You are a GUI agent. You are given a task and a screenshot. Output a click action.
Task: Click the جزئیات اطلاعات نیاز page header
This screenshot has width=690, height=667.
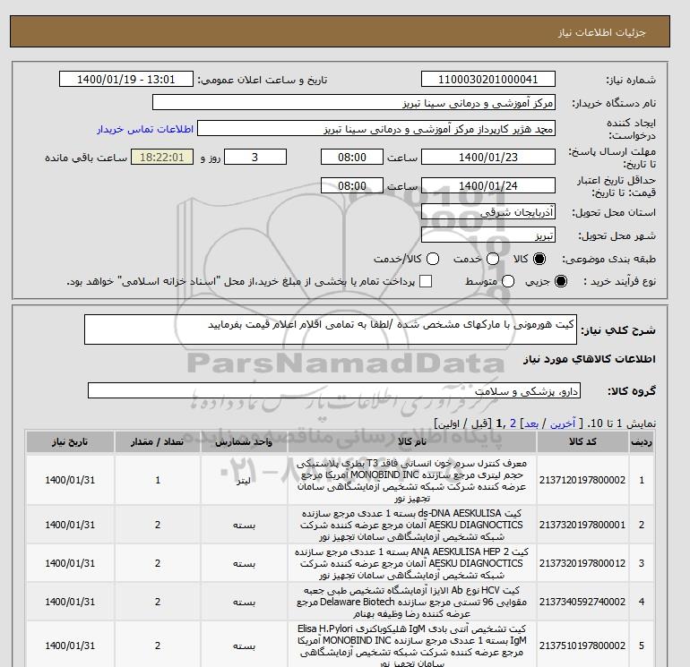tap(601, 32)
